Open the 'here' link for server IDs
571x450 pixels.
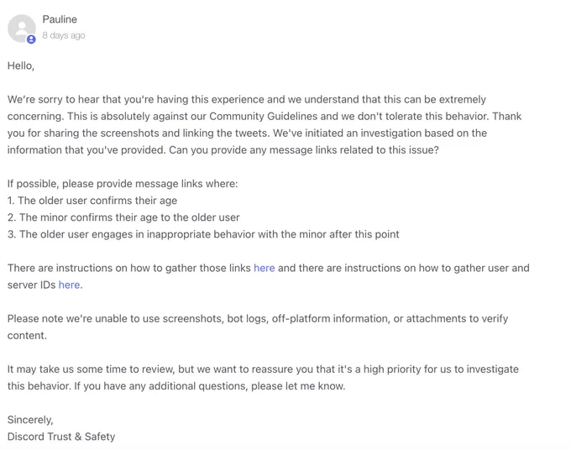click(x=69, y=285)
